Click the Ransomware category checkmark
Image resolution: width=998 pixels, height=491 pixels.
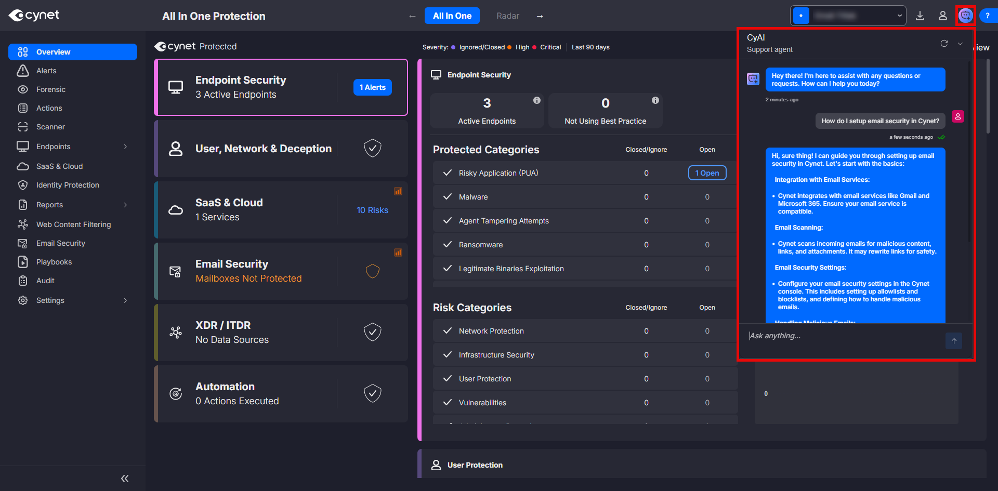(447, 245)
